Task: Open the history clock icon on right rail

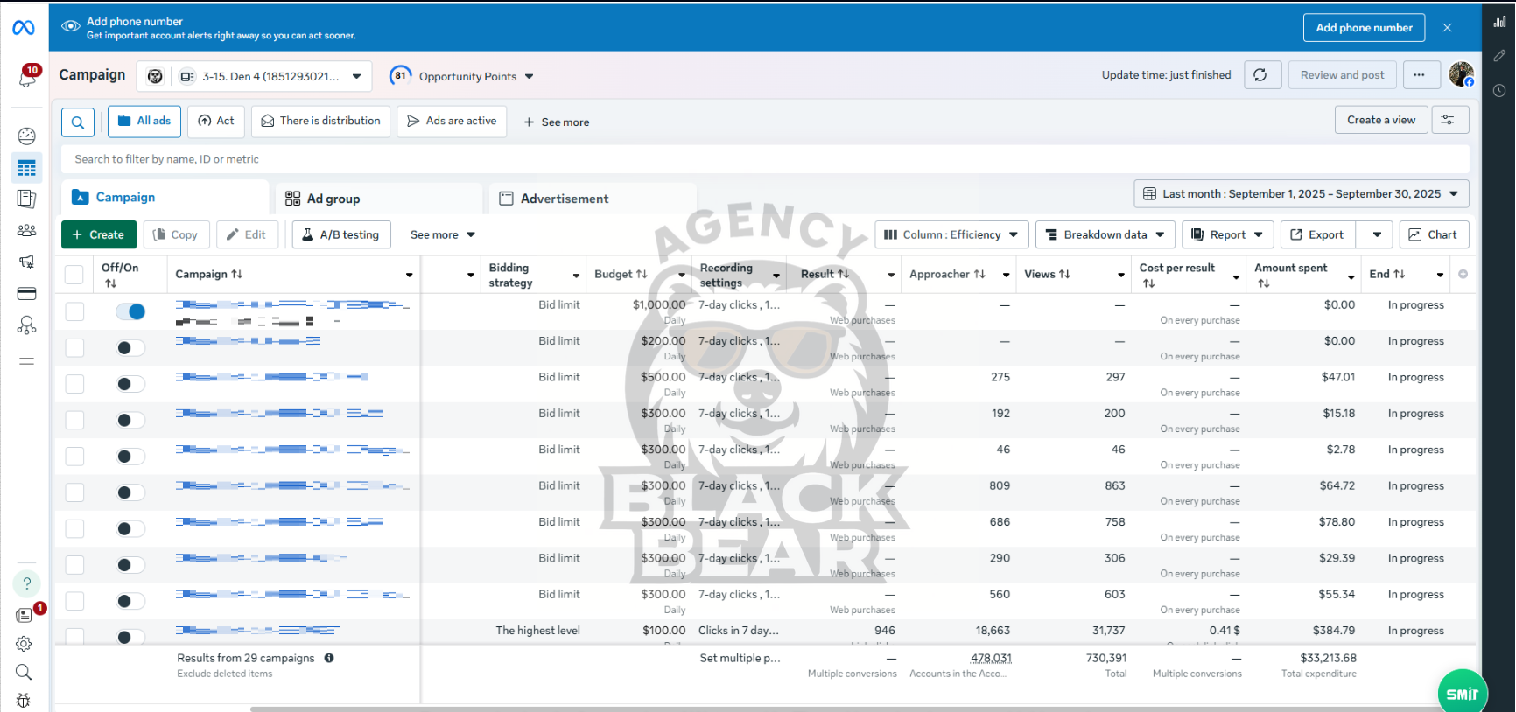Action: pos(1499,90)
